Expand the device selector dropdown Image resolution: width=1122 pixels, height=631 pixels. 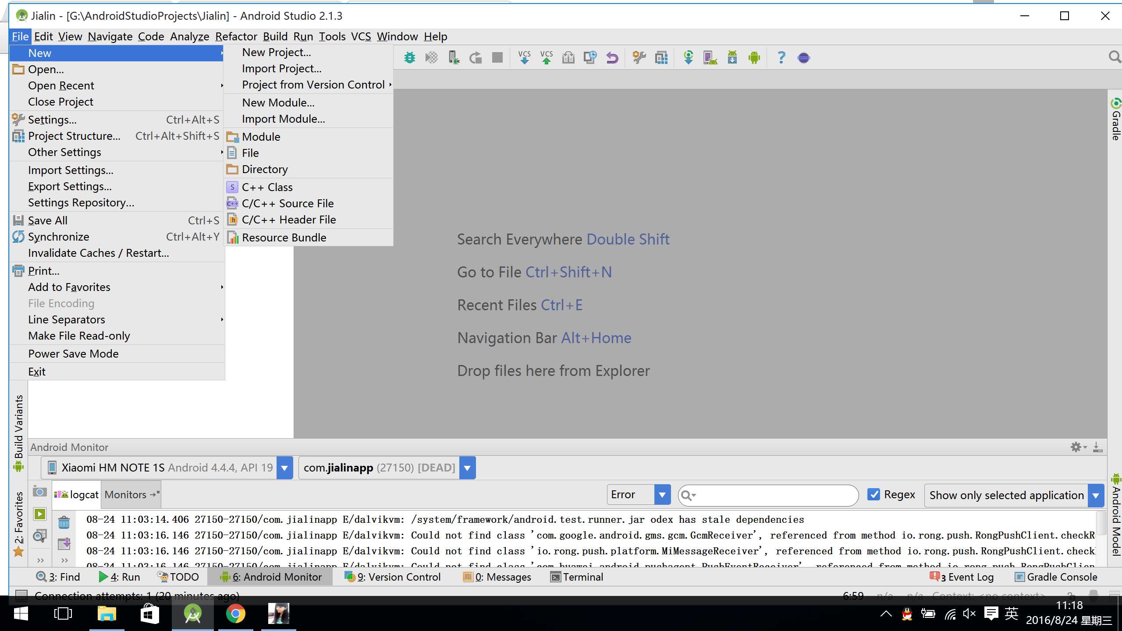coord(284,468)
